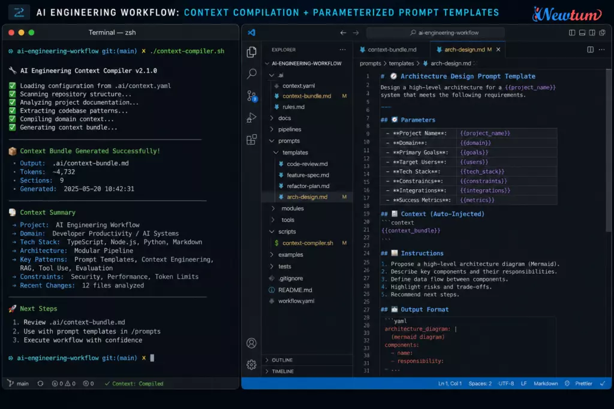Expand the docs folder

click(272, 118)
